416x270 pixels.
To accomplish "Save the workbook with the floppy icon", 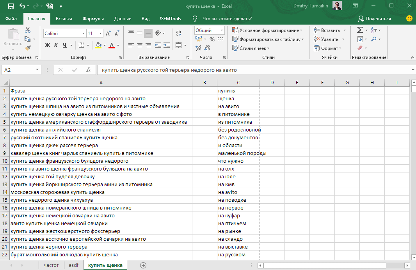I will (x=11, y=6).
